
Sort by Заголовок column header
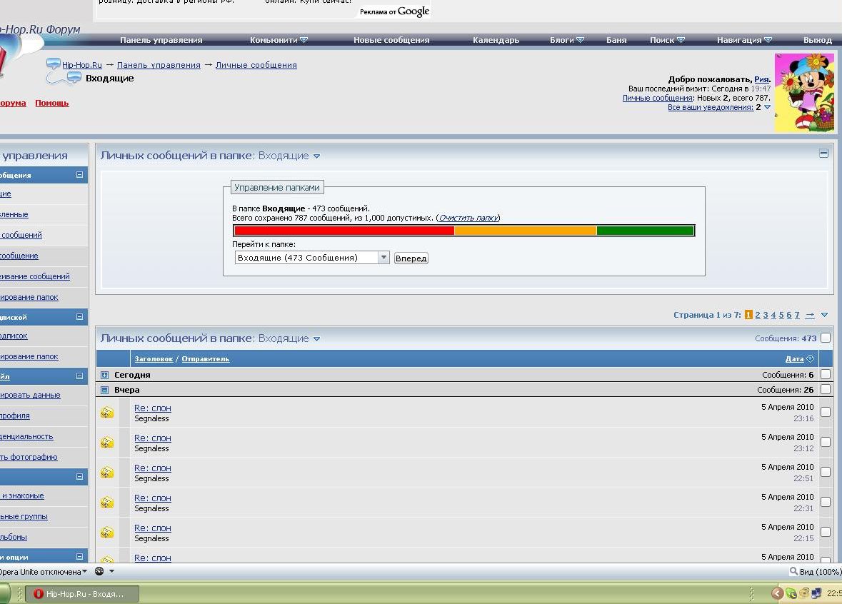(x=154, y=358)
